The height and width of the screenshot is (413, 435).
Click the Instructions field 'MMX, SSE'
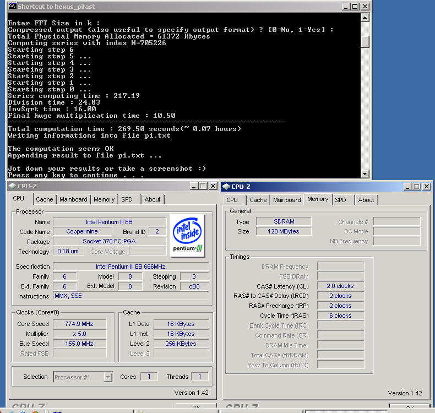[130, 296]
